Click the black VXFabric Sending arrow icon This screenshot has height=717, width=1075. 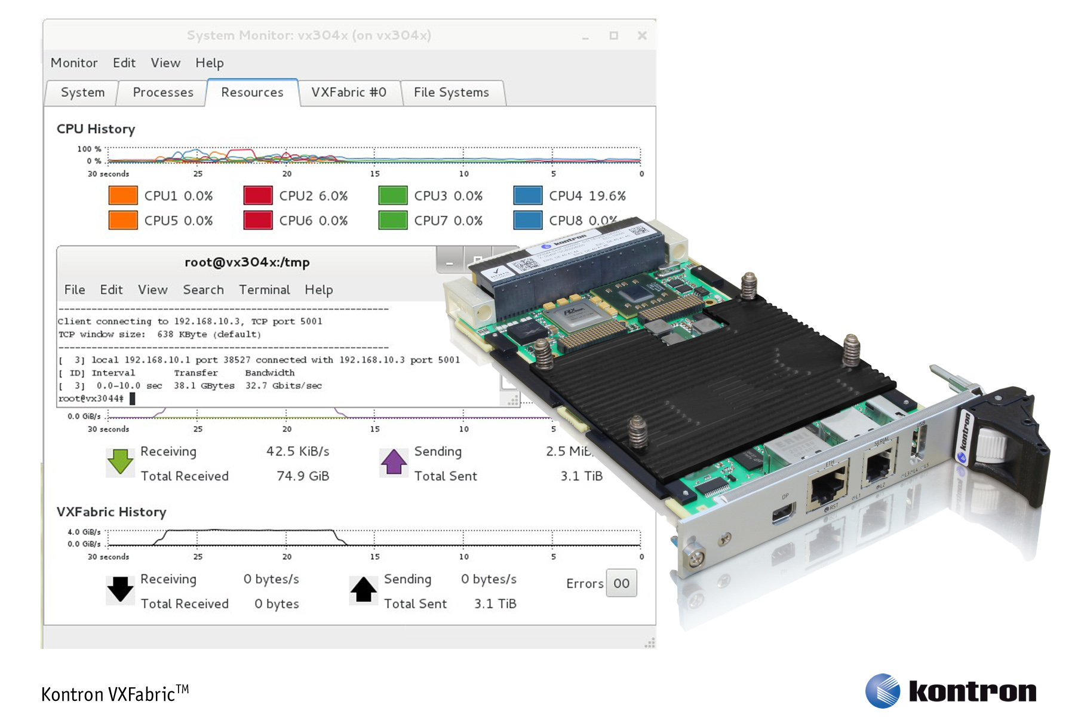coord(364,589)
